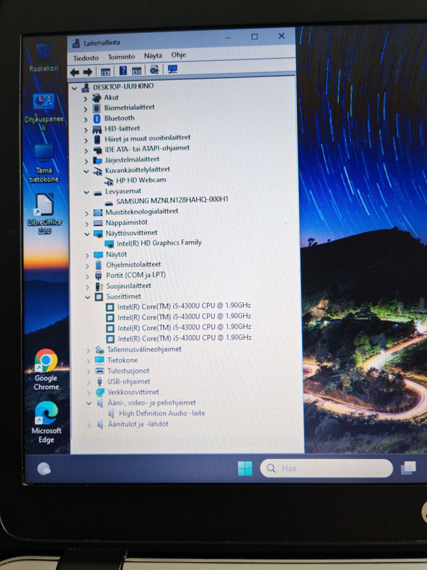The height and width of the screenshot is (570, 427).
Task: Open Google Chrome desktop shortcut
Action: coord(46,369)
